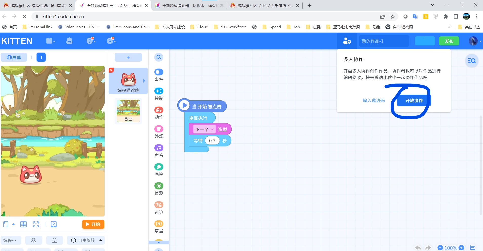483x251 pixels.
Task: Select the 变量 block category
Action: point(159,227)
